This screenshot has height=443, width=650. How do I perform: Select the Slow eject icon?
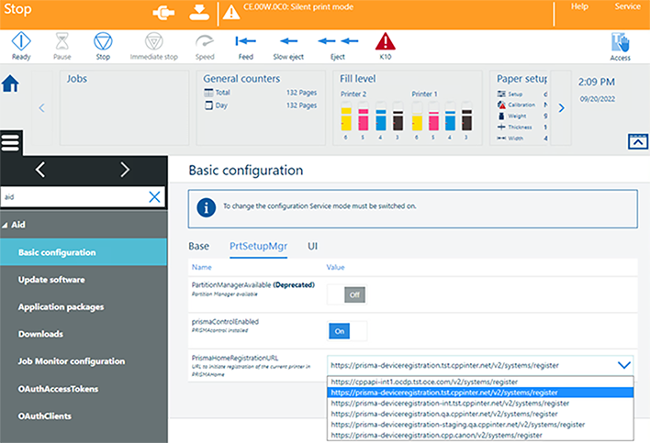pyautogui.click(x=289, y=41)
